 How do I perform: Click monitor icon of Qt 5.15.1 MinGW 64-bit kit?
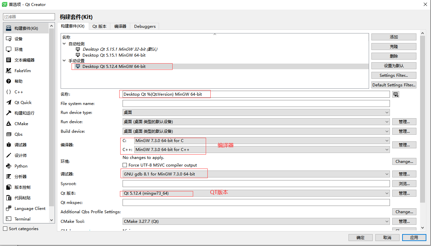point(78,55)
